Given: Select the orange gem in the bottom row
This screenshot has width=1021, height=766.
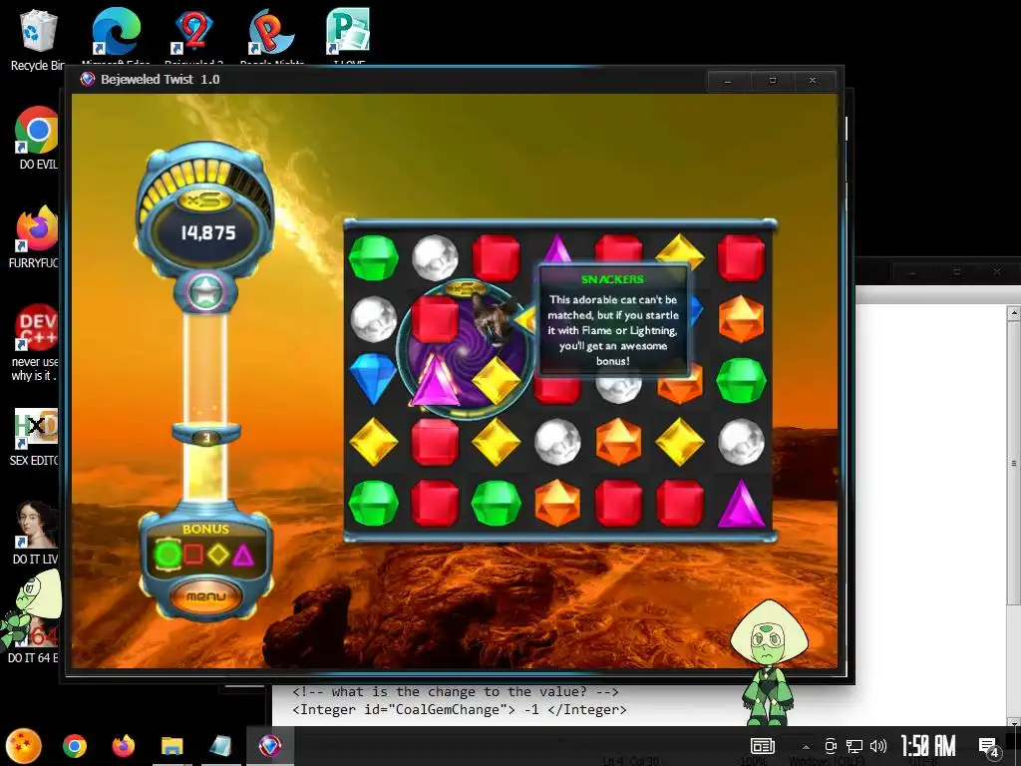Looking at the screenshot, I should [x=557, y=503].
